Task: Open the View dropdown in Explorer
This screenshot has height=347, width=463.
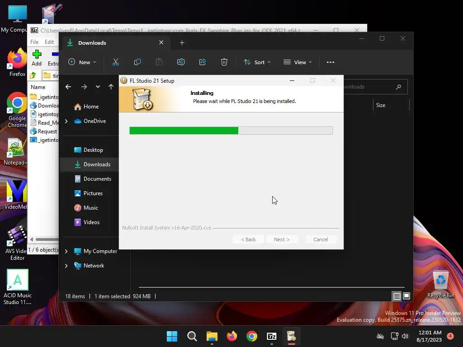Action: (298, 62)
